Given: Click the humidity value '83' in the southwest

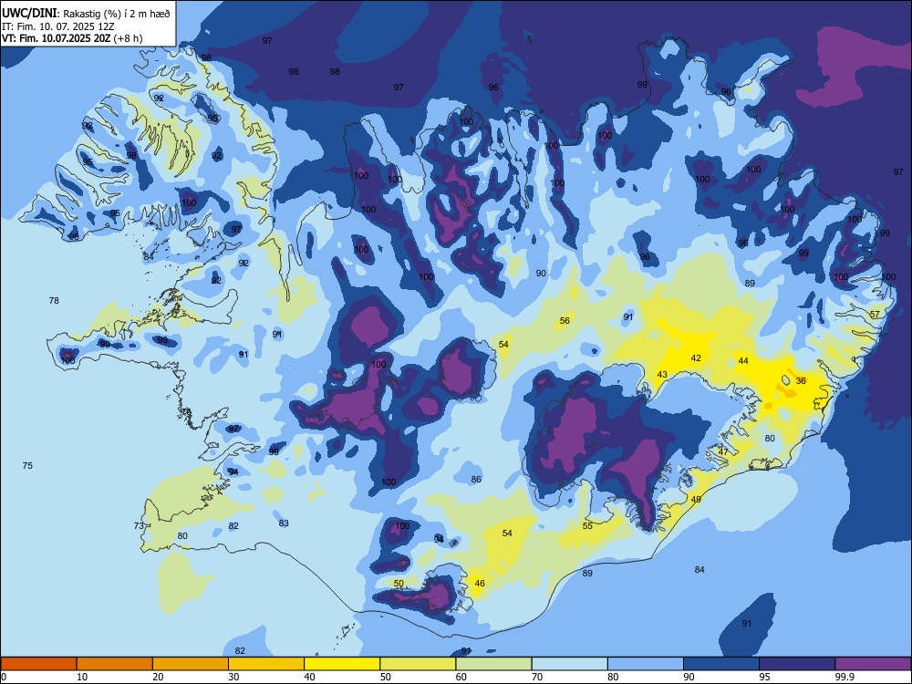Looking at the screenshot, I should tap(284, 523).
